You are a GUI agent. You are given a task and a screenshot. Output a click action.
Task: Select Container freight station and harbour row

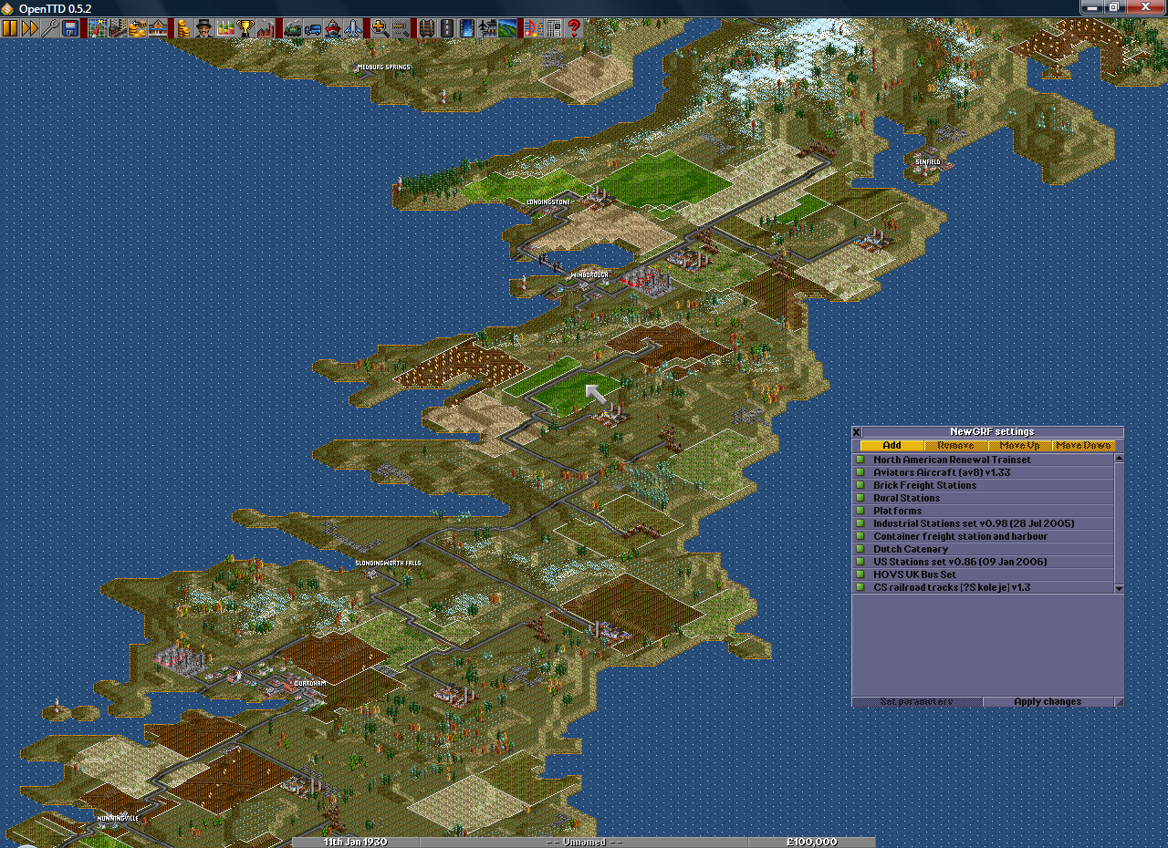pyautogui.click(x=983, y=536)
